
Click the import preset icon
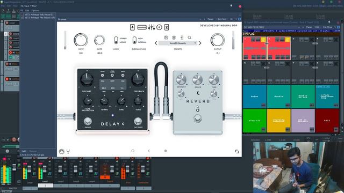pyautogui.click(x=182, y=38)
